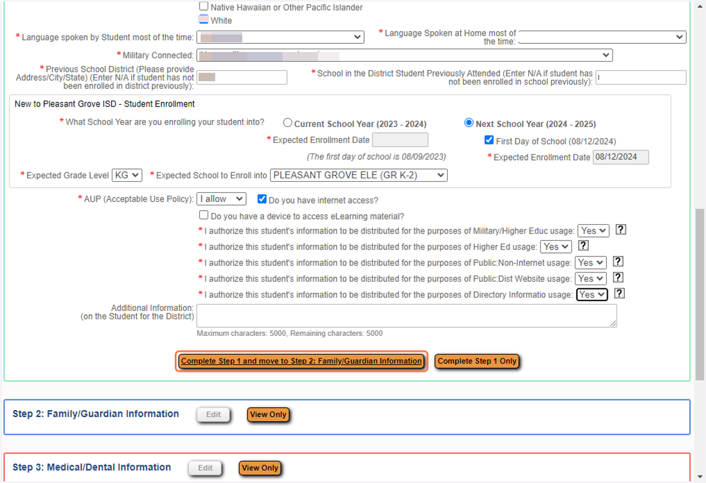Click Edit button for Step 3 Medical/Dental

pyautogui.click(x=205, y=468)
